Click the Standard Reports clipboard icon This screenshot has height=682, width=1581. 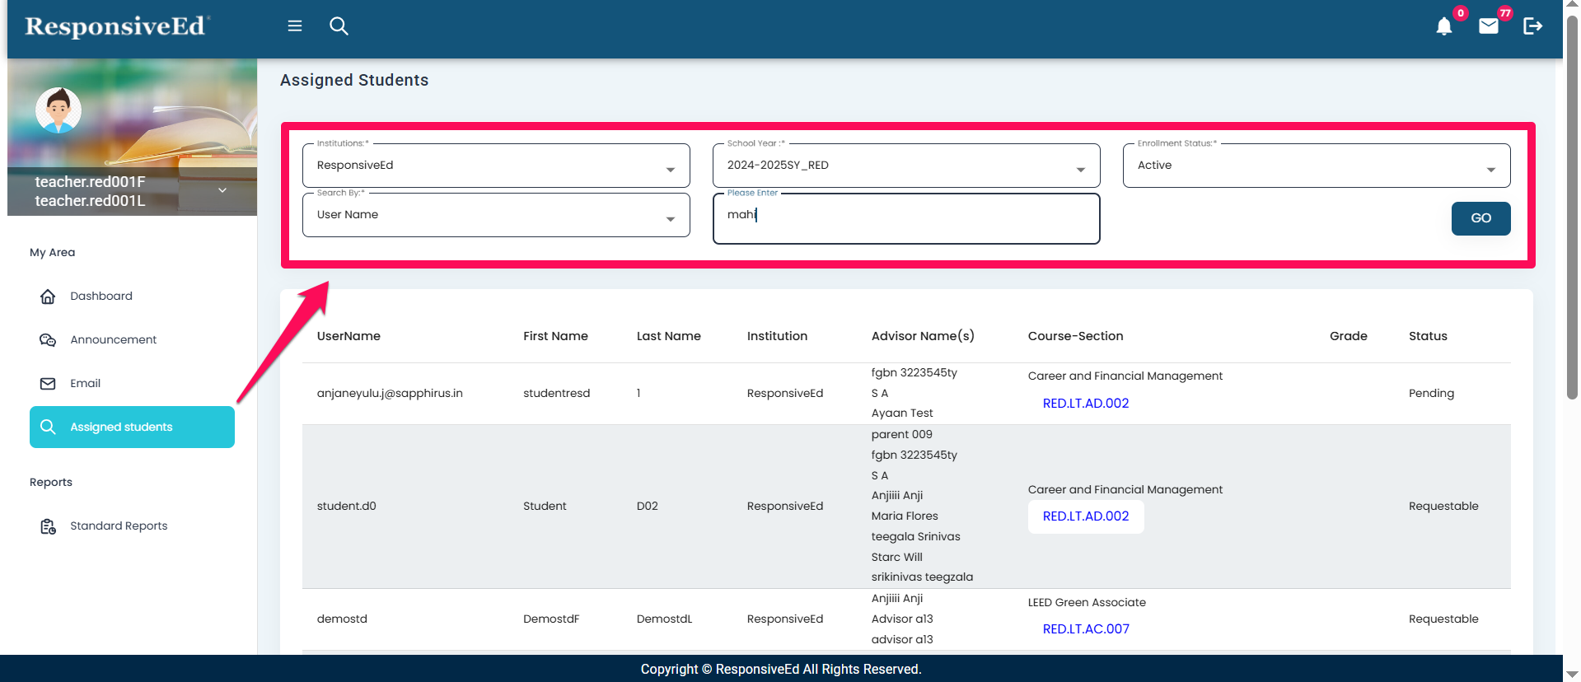[48, 526]
